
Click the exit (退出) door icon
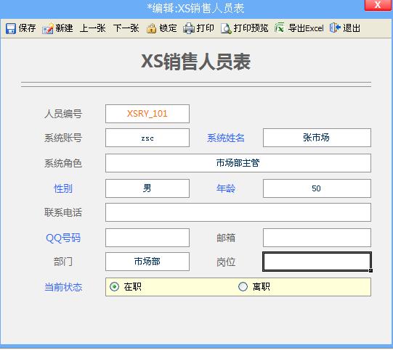pyautogui.click(x=335, y=28)
